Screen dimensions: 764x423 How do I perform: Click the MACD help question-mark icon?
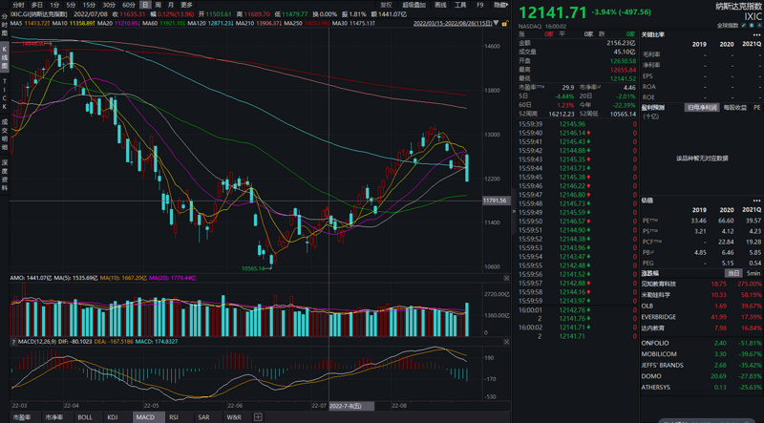[x=13, y=342]
